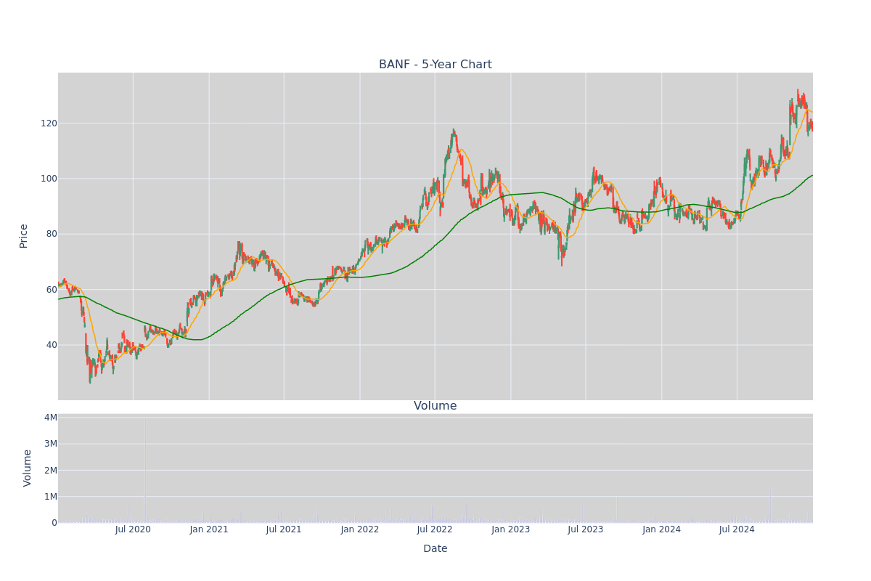Image resolution: width=871 pixels, height=581 pixels.
Task: Click the price tick label "120"
Action: click(48, 123)
